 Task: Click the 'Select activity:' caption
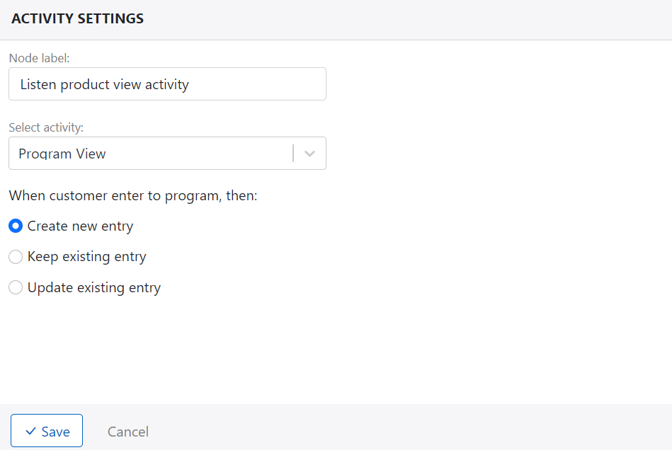pos(46,127)
